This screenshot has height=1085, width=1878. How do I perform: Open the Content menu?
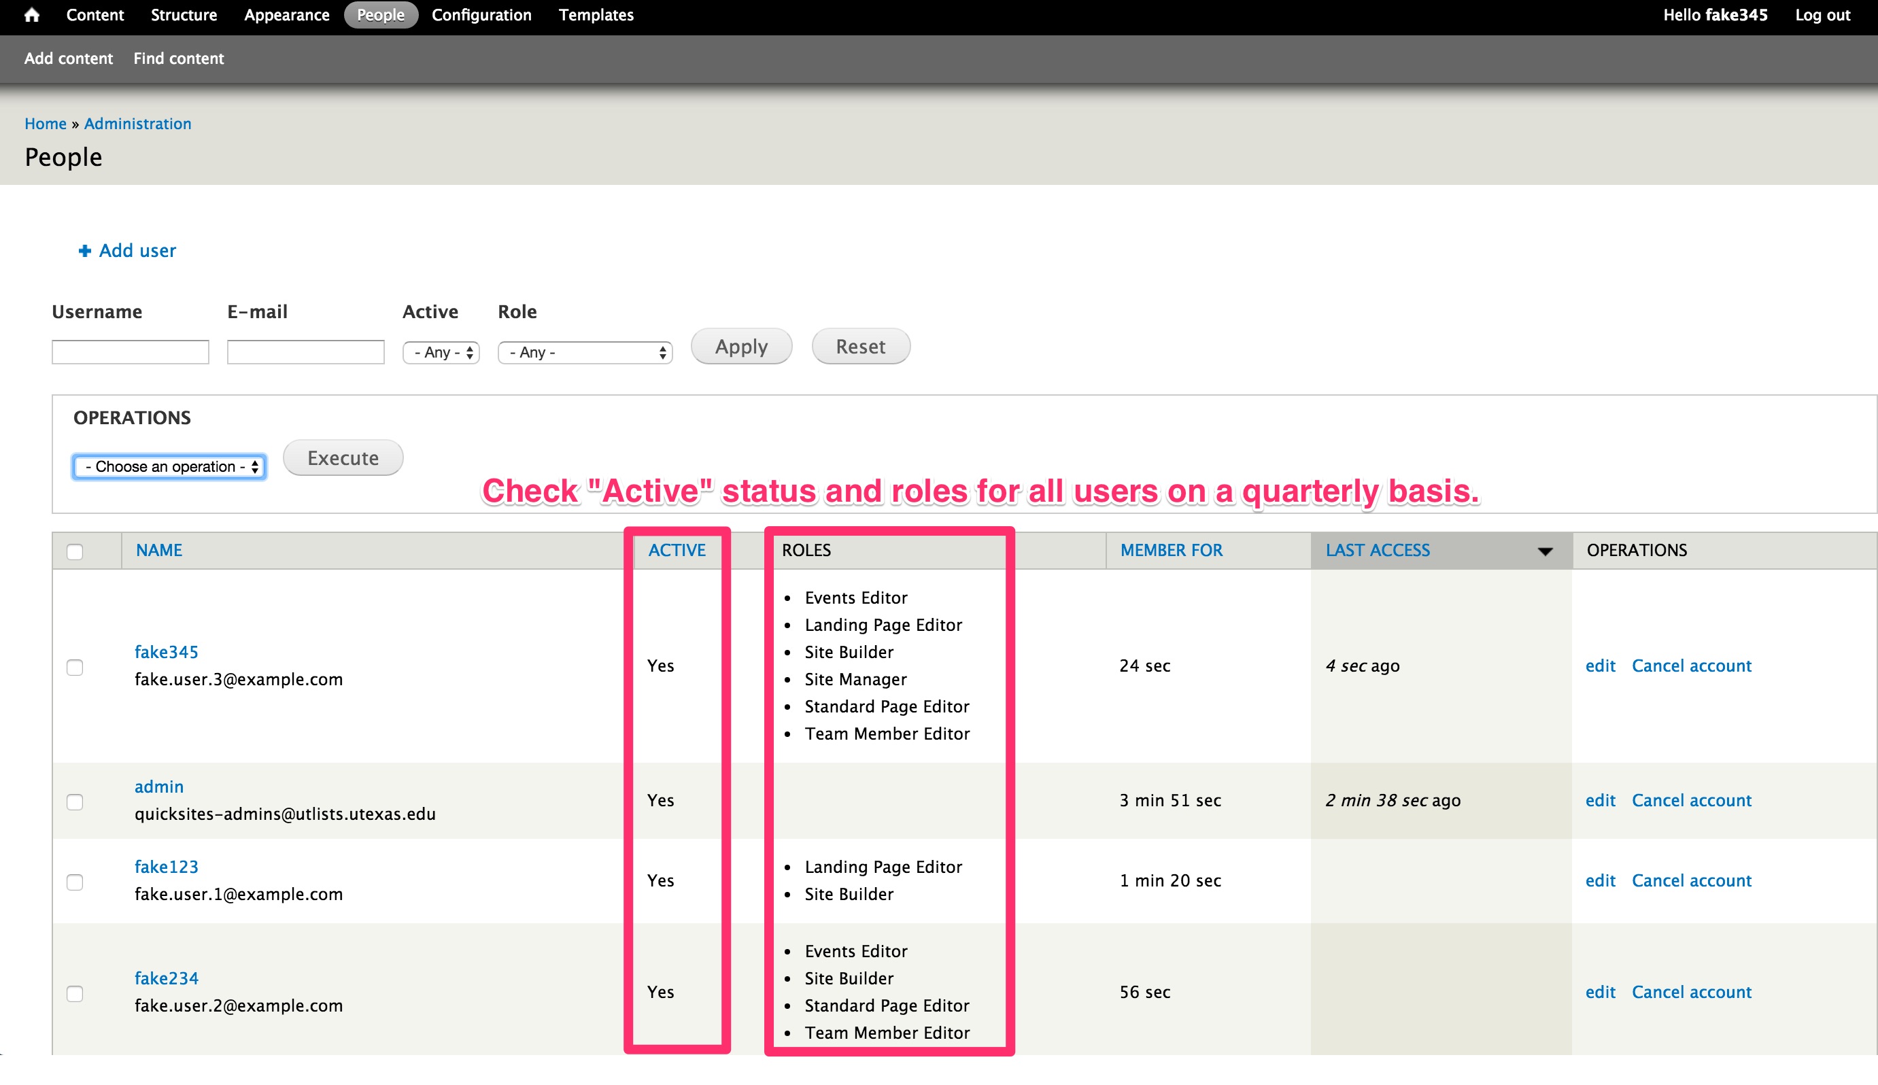pyautogui.click(x=95, y=15)
